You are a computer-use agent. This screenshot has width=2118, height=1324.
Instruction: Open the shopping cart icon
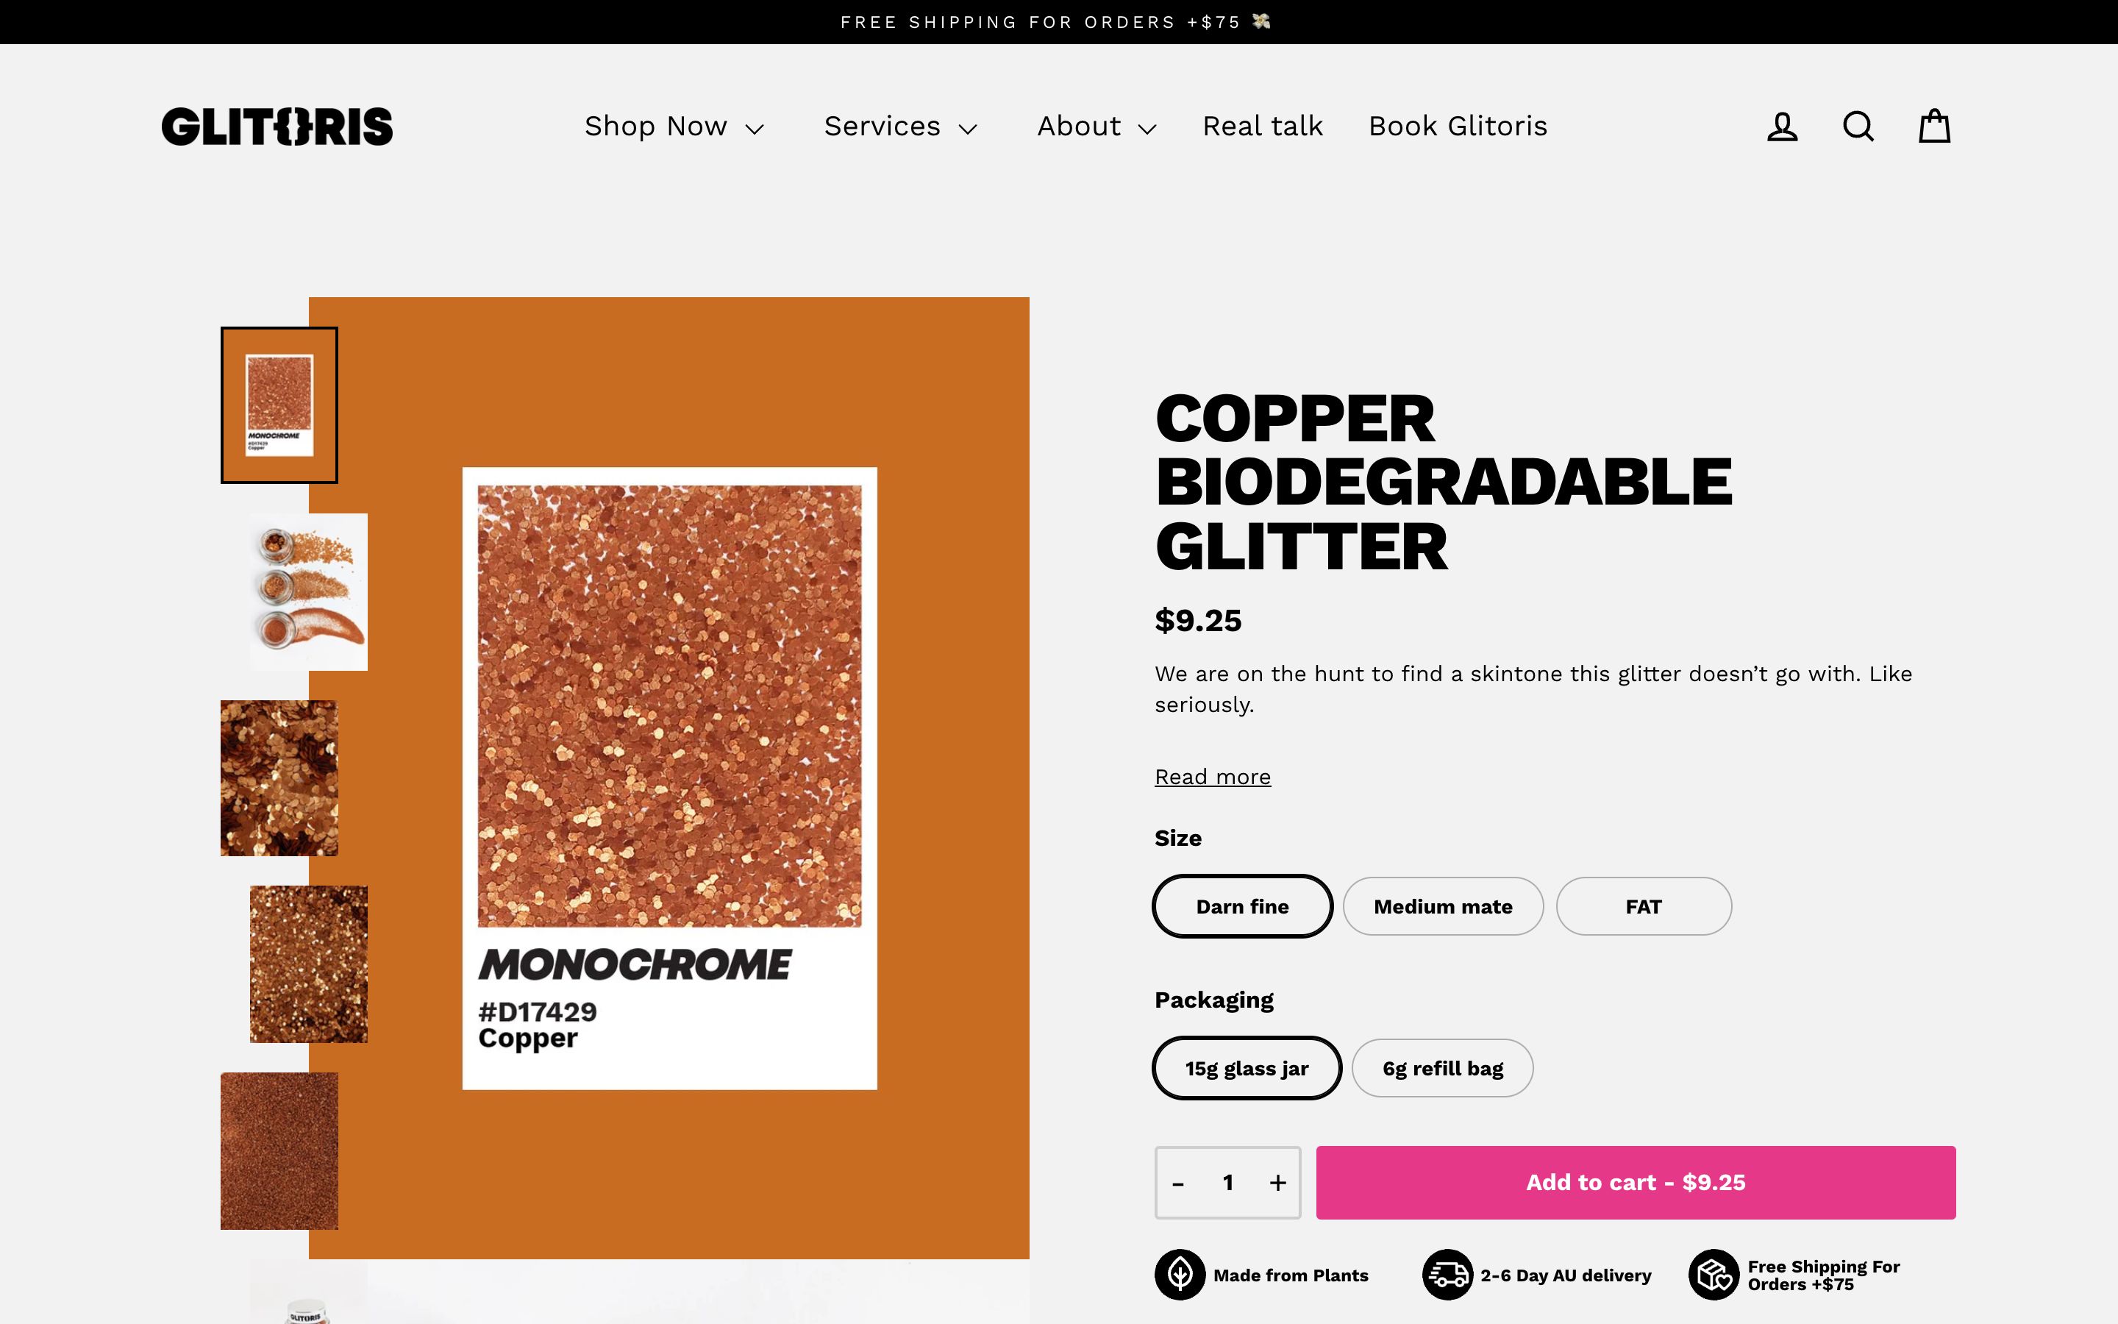(x=1933, y=126)
